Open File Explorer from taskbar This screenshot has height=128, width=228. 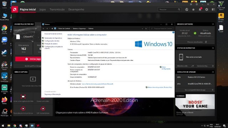9,126
